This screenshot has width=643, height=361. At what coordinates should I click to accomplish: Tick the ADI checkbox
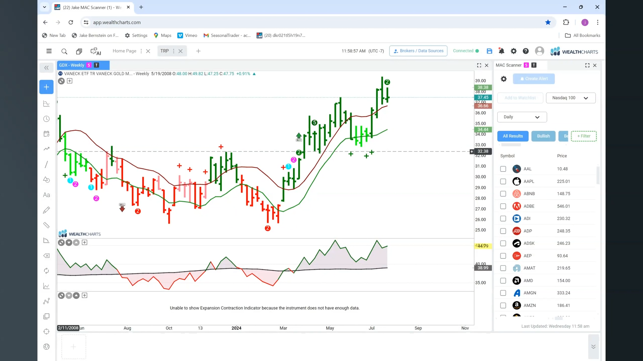click(503, 219)
